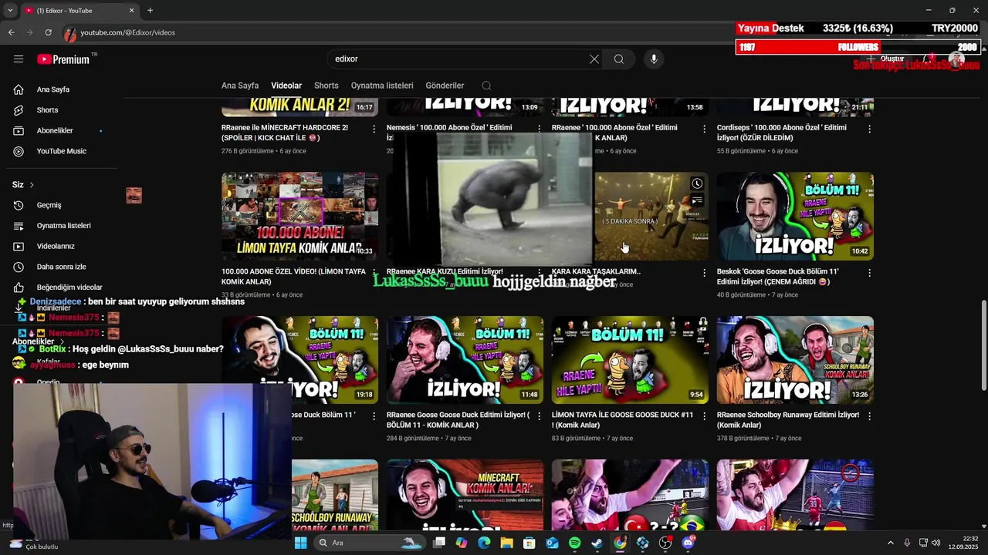Open the Oynatma listeleri channel tab

[382, 86]
